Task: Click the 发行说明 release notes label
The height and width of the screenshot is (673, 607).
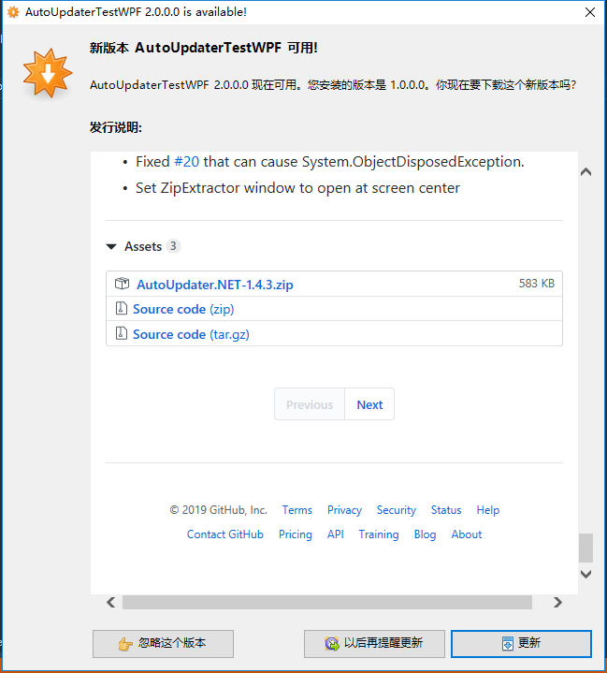Action: pos(115,127)
